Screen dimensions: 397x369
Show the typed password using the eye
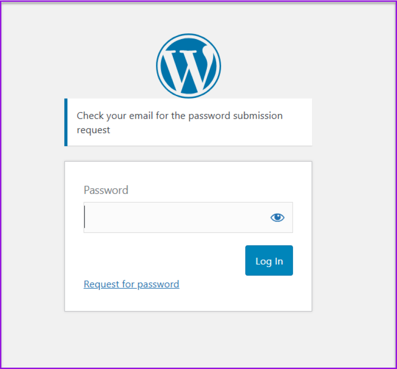pyautogui.click(x=277, y=218)
